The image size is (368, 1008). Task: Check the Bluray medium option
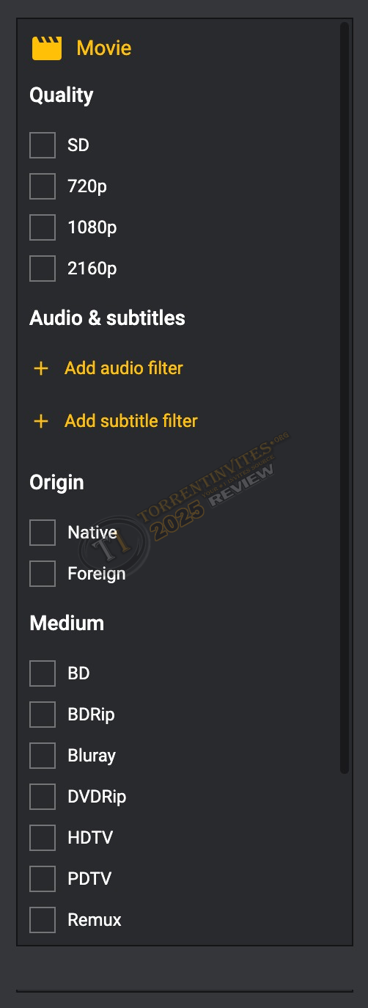pyautogui.click(x=43, y=756)
